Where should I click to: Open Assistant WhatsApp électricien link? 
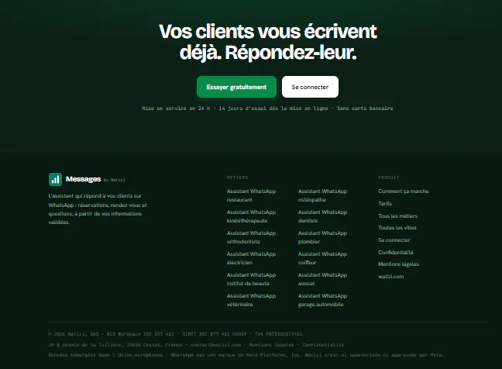(251, 258)
